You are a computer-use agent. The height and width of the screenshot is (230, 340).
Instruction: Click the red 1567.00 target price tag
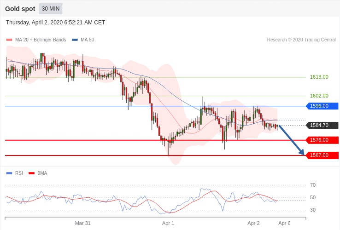[322, 155]
